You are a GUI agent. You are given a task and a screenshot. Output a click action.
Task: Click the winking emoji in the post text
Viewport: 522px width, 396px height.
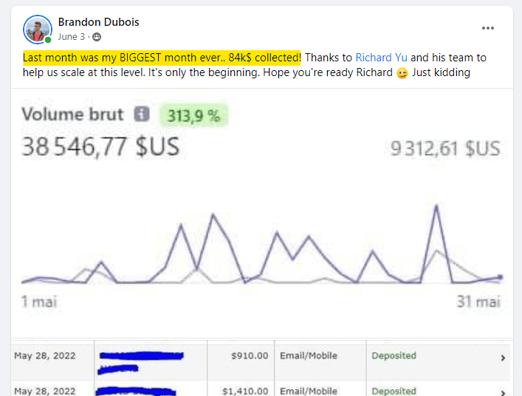(x=402, y=72)
